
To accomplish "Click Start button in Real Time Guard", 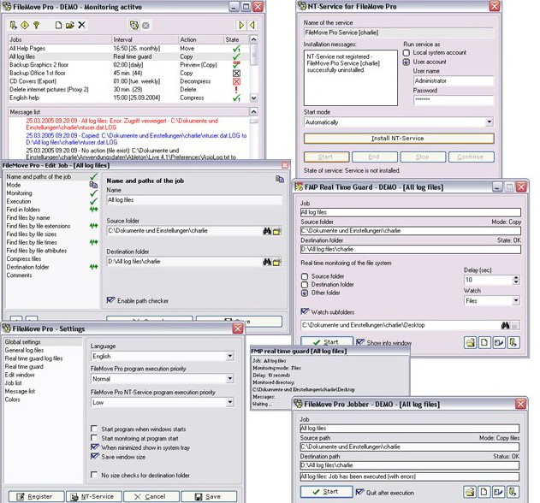I will click(327, 342).
